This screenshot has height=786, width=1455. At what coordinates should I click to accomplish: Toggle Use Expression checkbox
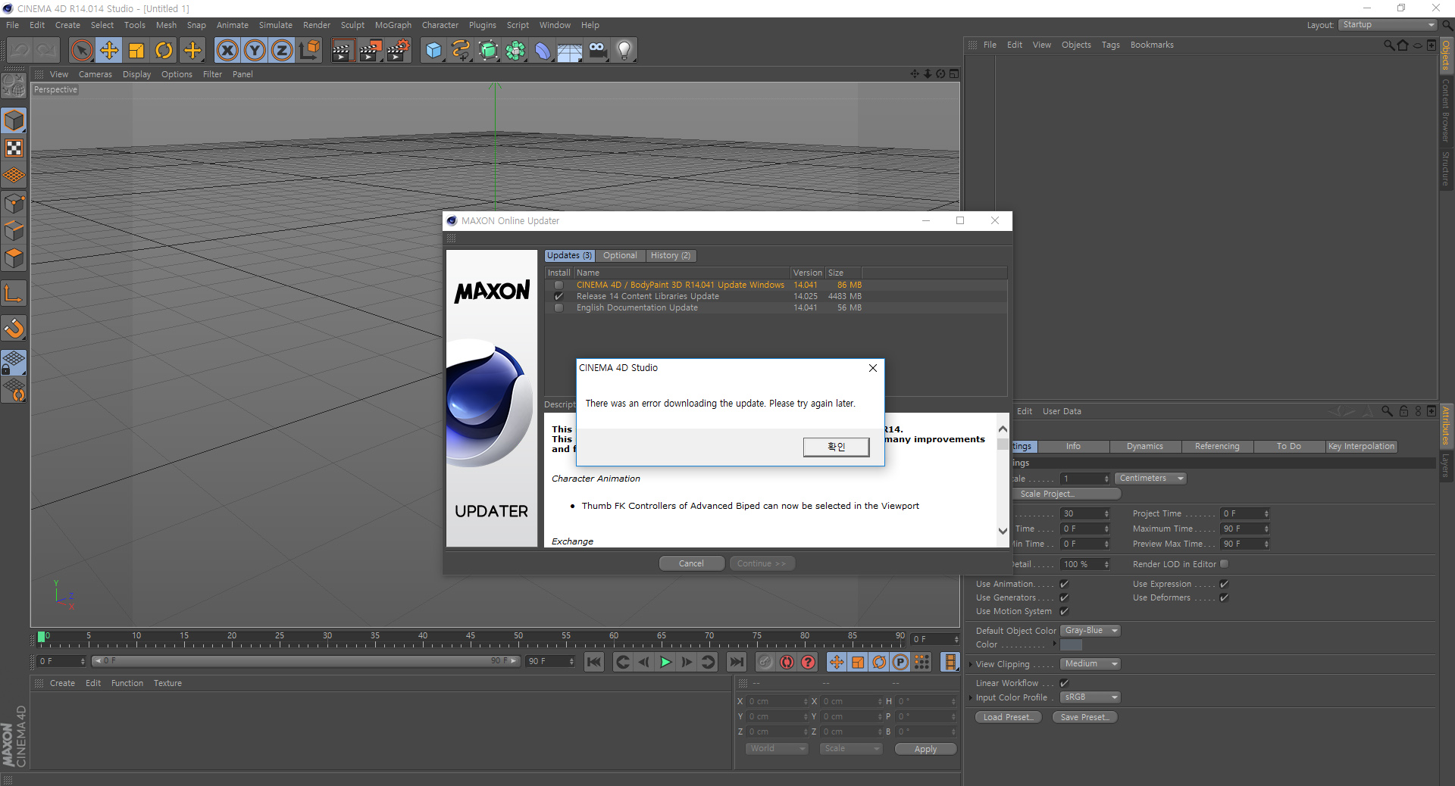click(x=1224, y=584)
